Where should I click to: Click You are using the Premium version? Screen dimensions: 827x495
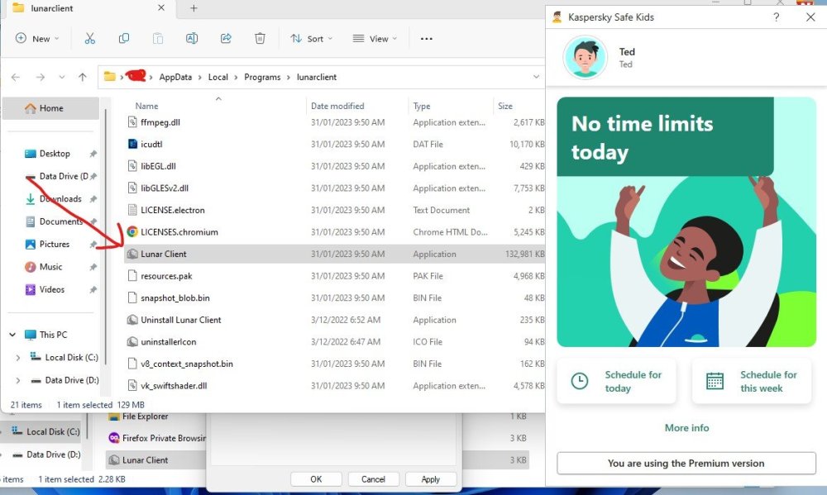click(x=686, y=464)
